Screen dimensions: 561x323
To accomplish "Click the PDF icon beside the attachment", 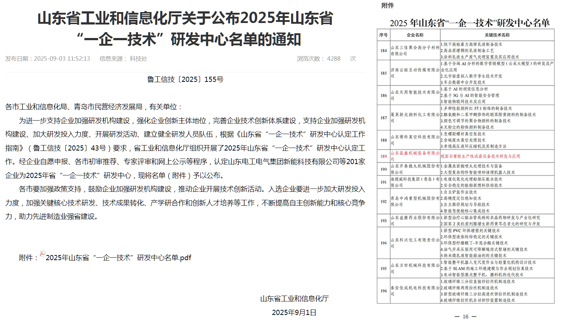I will point(42,254).
